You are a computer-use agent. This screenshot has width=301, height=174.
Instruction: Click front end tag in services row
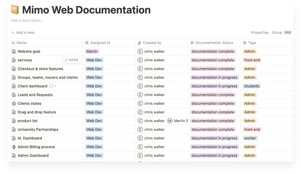252,60
